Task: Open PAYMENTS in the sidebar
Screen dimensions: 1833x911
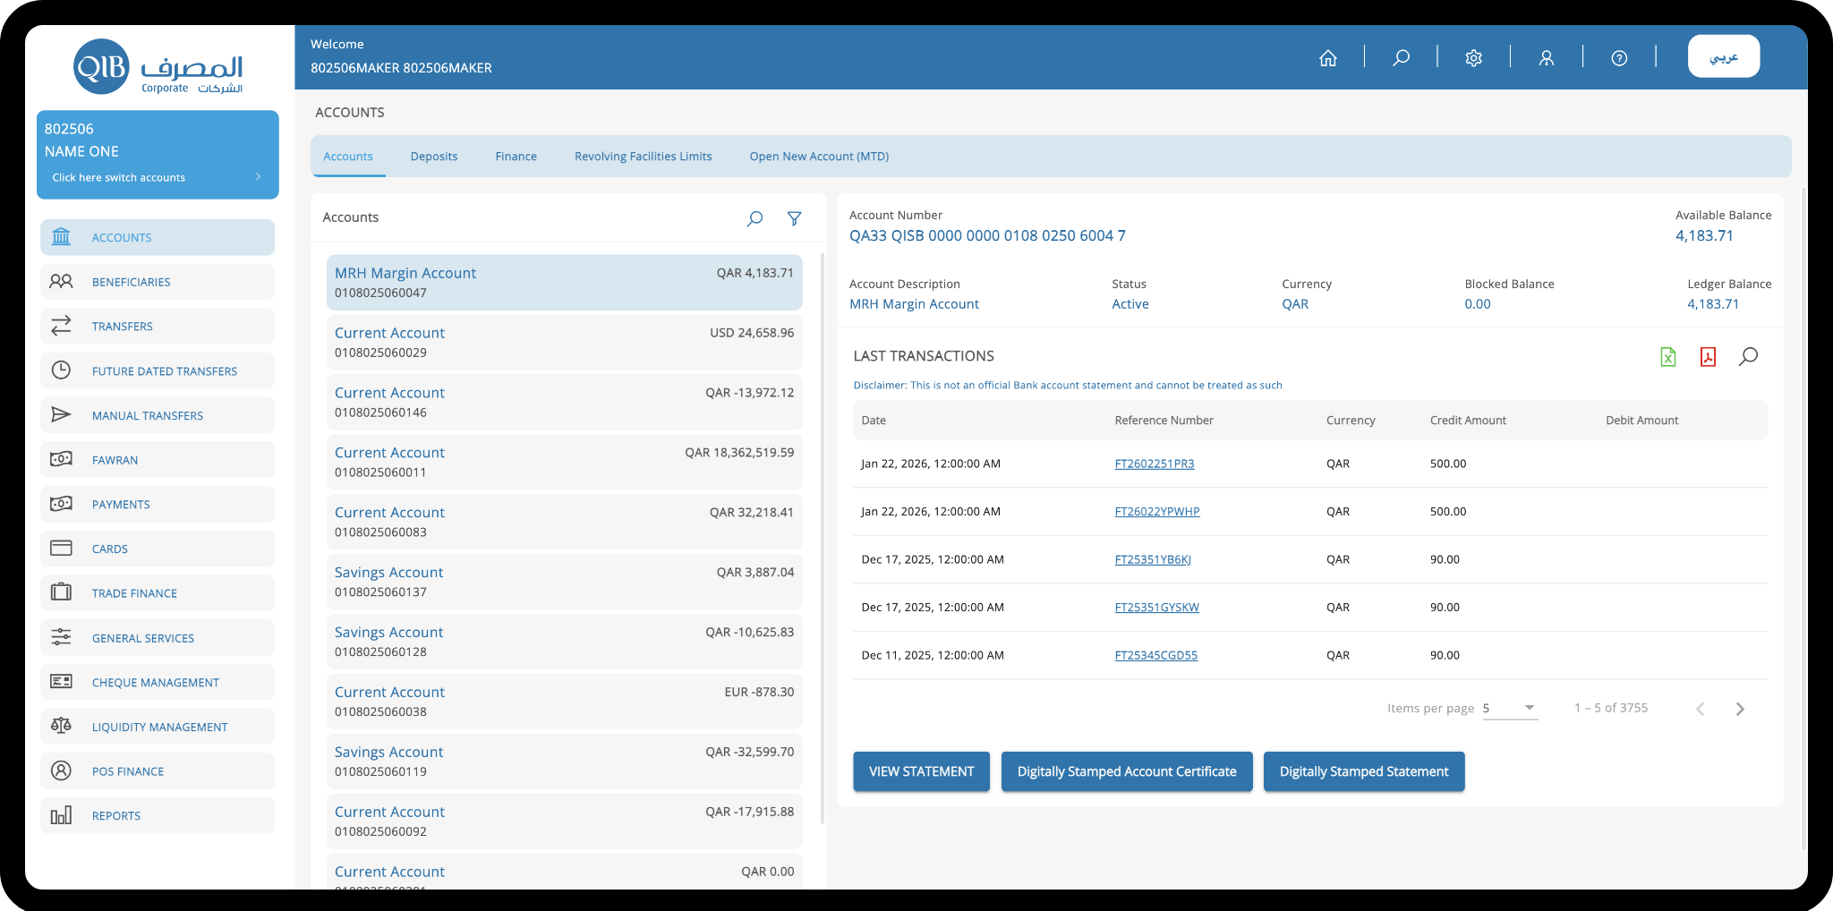Action: point(158,505)
